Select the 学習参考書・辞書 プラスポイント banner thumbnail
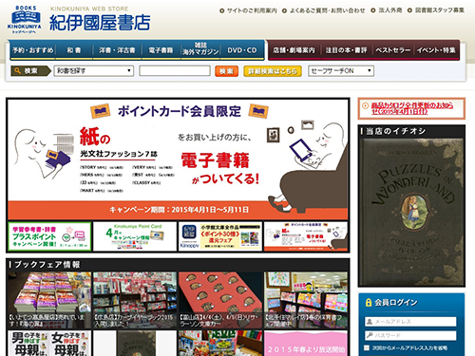The width and height of the screenshot is (475, 356). 49,236
